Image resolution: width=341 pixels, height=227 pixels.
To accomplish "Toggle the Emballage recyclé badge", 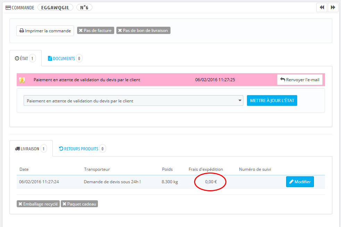I will coord(38,204).
